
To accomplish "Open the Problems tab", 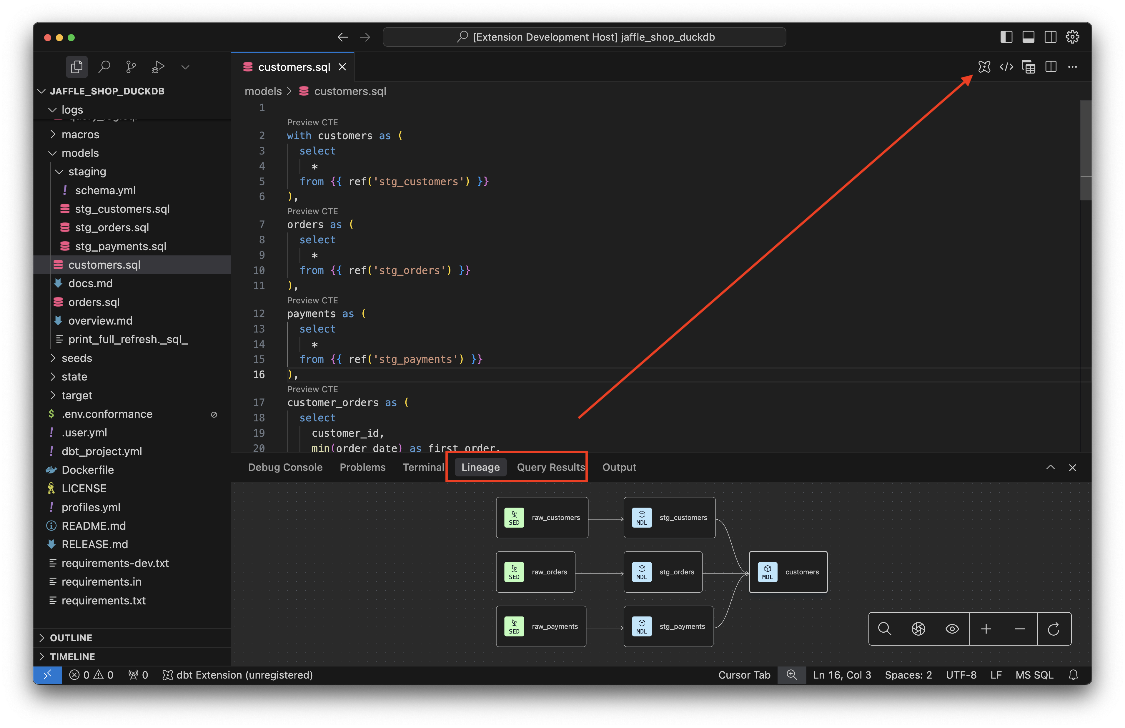I will 362,467.
